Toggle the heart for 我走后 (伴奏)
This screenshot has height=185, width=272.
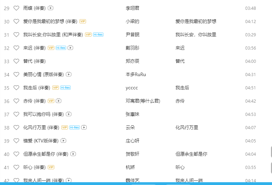(16, 88)
